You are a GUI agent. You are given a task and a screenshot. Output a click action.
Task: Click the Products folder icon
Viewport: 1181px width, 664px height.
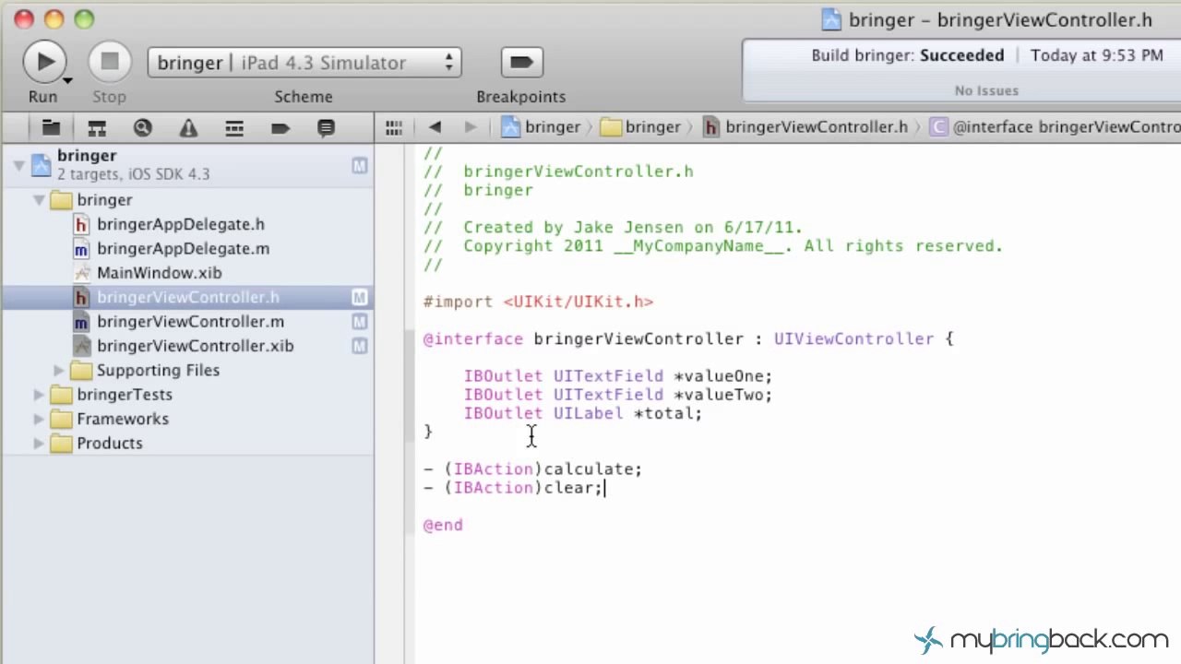pos(61,444)
